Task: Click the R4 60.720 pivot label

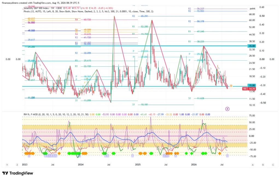Action: [83, 20]
